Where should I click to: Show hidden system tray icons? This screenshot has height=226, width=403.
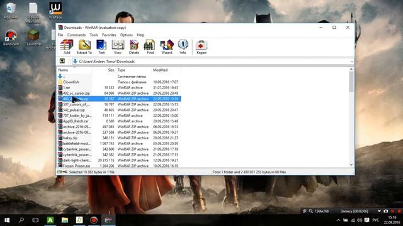tap(338, 220)
